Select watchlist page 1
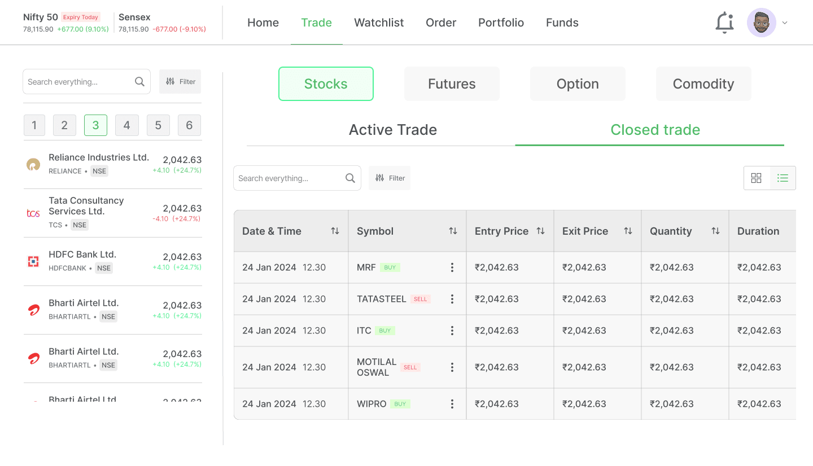Screen dimensions: 813x466 34,125
